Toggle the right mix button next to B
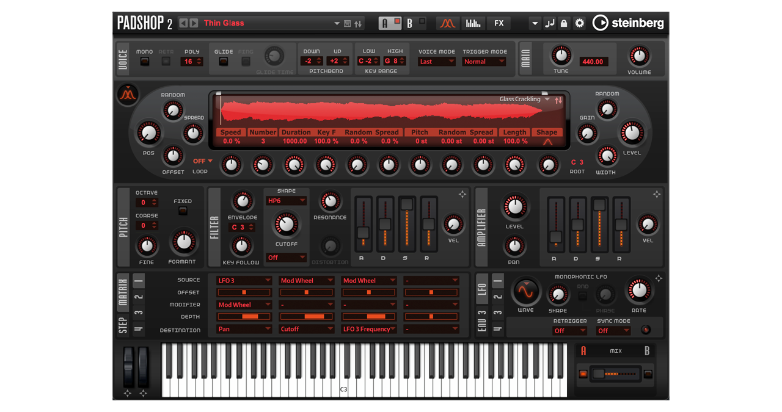This screenshot has height=412, width=782. 648,374
